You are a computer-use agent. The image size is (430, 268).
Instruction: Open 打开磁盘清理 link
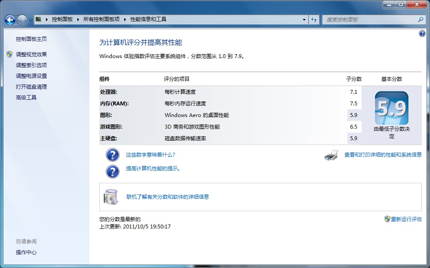click(31, 87)
